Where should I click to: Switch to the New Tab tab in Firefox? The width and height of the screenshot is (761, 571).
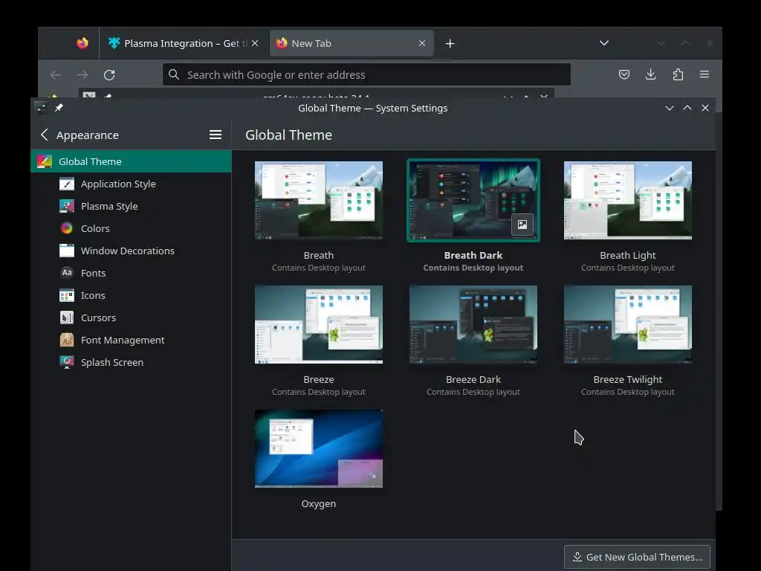pos(351,43)
